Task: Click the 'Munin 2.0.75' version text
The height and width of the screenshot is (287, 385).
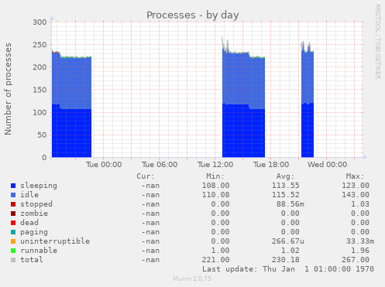Action: point(192,278)
